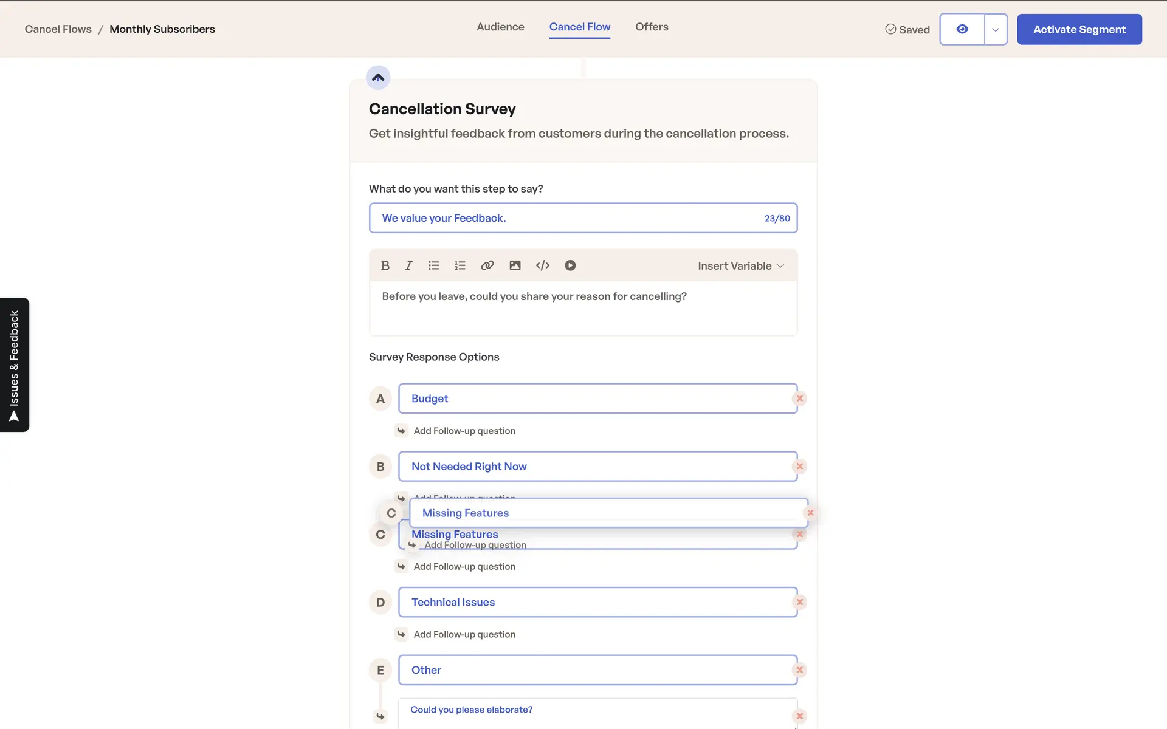Screen dimensions: 1167x729
Task: Remove the Budget response option
Action: 799,399
